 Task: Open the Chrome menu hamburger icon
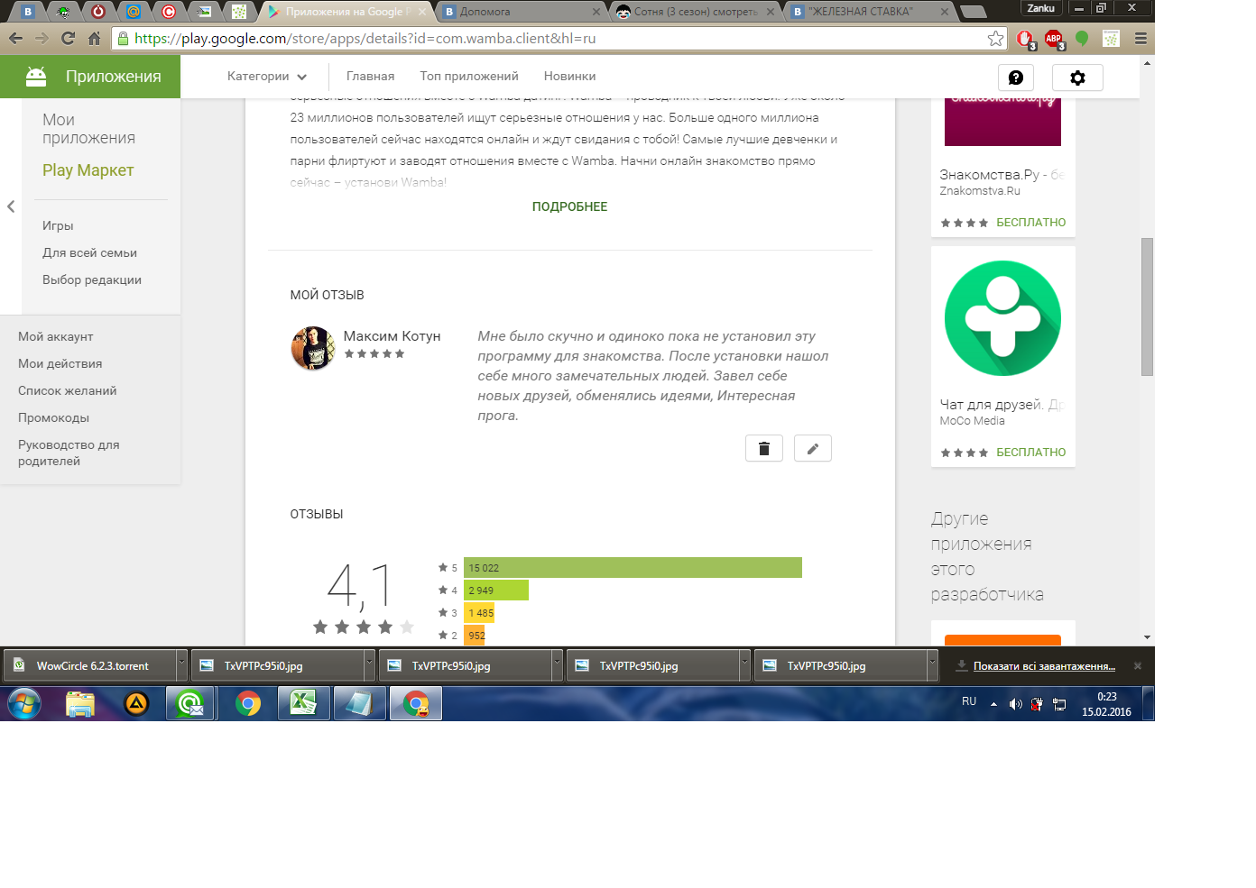(1141, 38)
